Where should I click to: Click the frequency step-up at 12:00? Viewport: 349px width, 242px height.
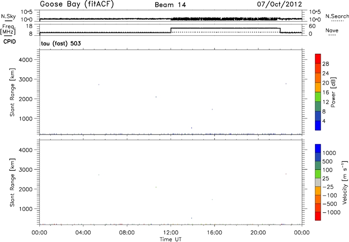171,30
